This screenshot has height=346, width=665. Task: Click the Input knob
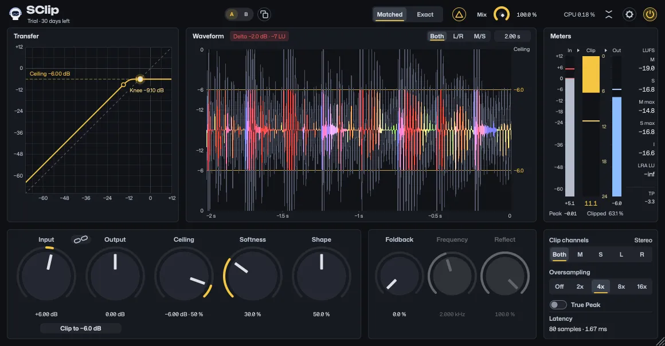46,276
